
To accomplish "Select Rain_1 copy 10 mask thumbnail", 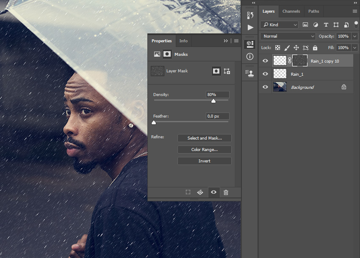I will (x=299, y=61).
